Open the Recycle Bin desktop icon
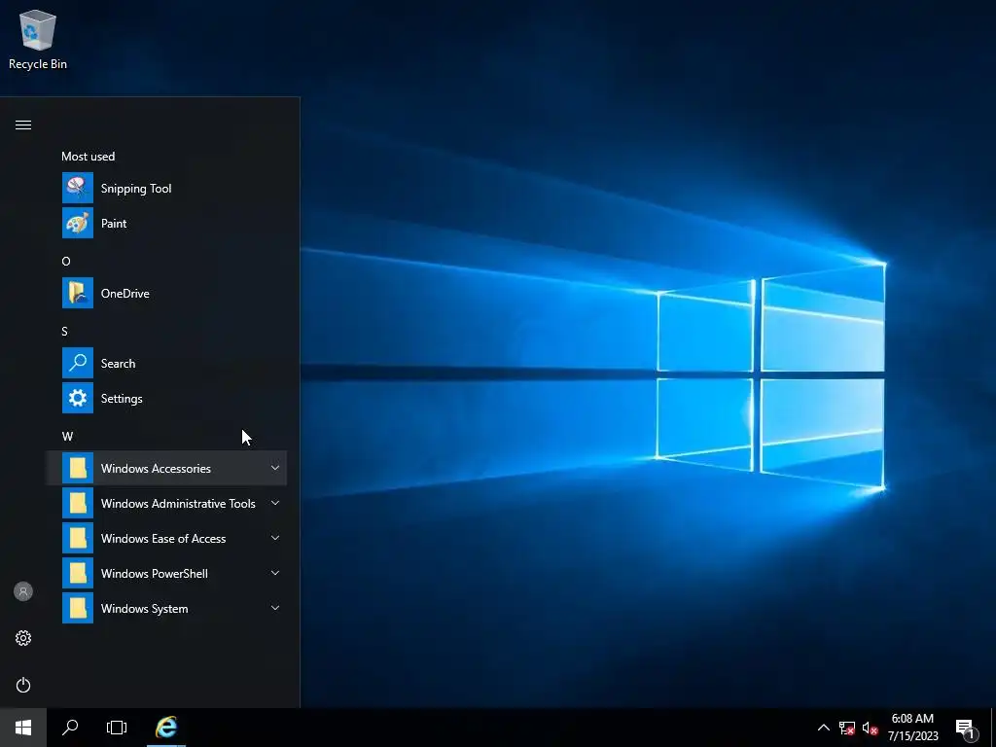 pyautogui.click(x=38, y=39)
